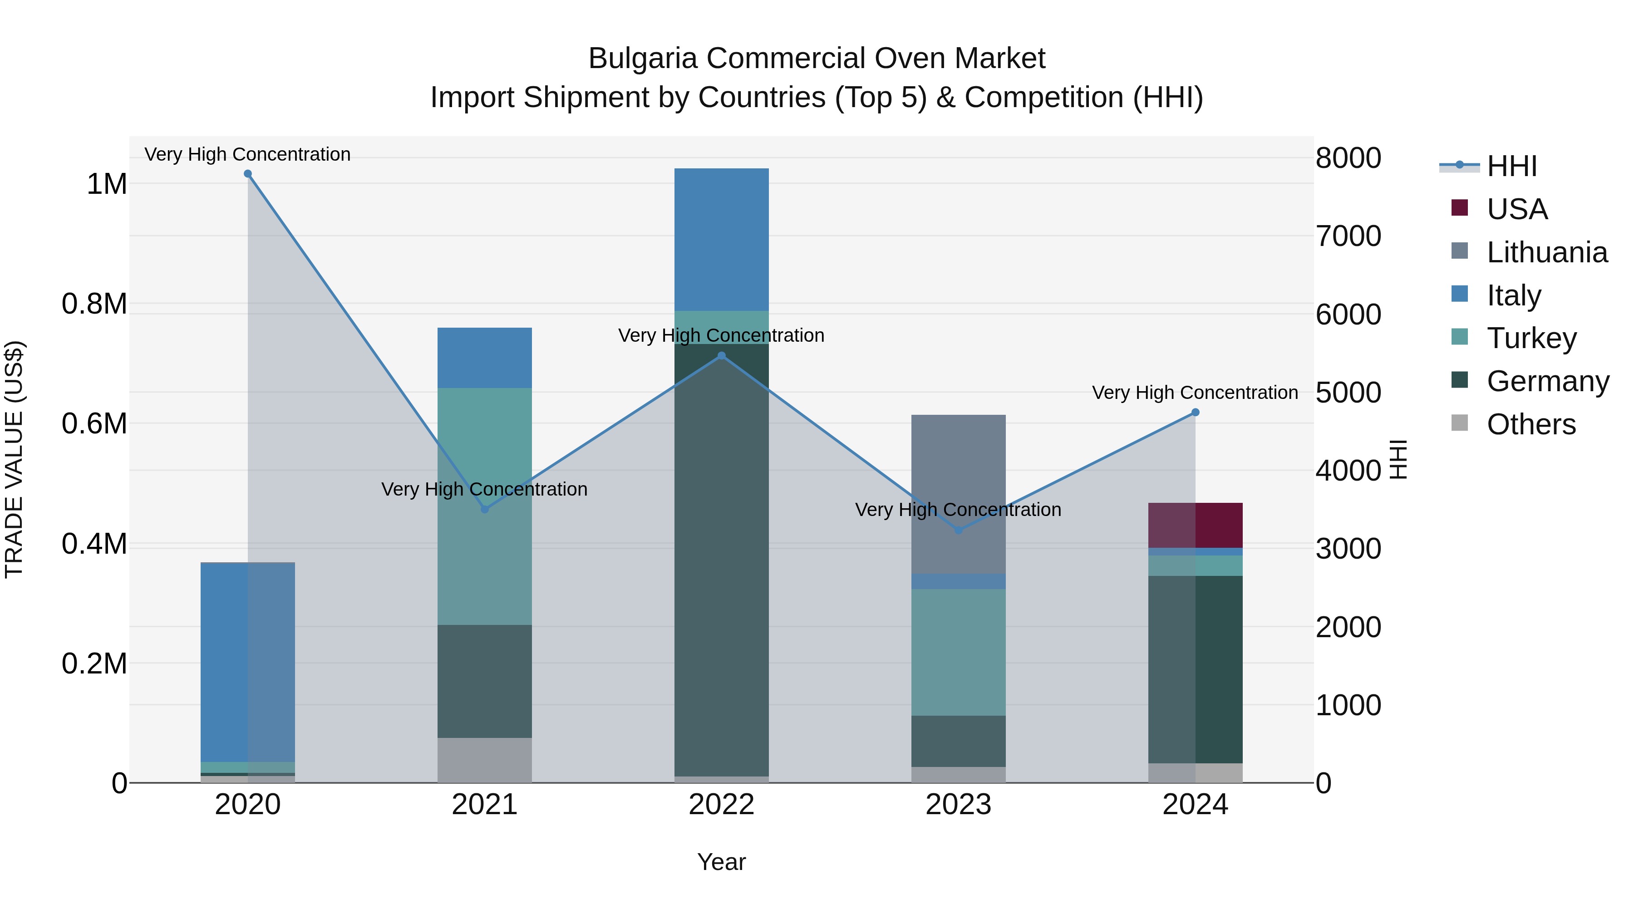Click the rotated 'HHI' right axis title
Screen dimensions: 1634x919
(x=1398, y=459)
